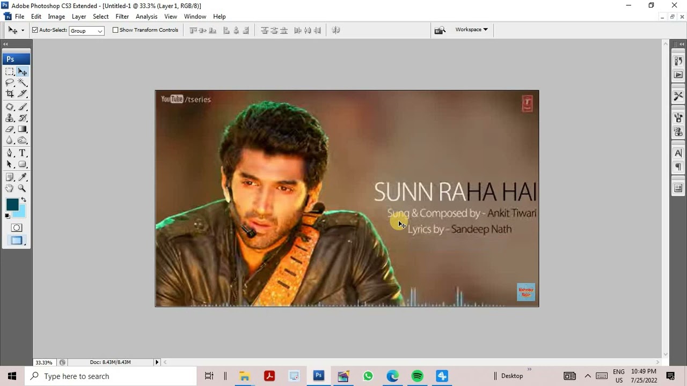Open the Clone Source panel icon

pyautogui.click(x=678, y=131)
